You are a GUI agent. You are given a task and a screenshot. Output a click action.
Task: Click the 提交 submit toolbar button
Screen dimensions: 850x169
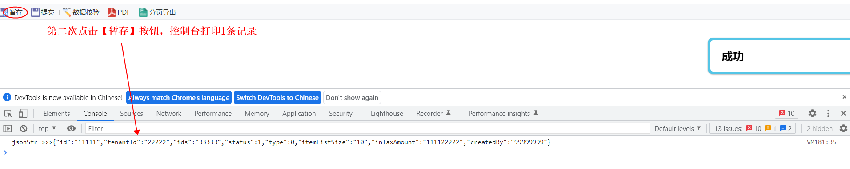coord(43,12)
